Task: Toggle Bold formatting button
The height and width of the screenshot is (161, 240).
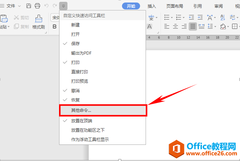Action: [x=55, y=27]
